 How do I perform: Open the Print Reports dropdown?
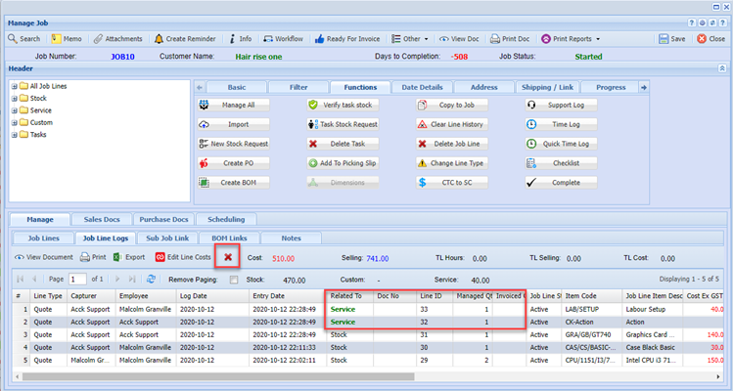point(571,39)
